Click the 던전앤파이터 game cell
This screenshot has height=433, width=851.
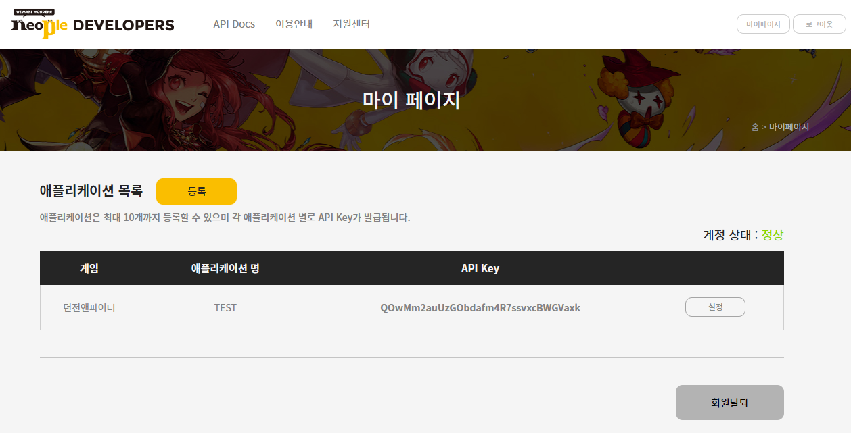point(89,308)
